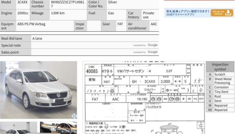The width and height of the screenshot is (240, 134).
Task: Click the Real-Bid lane label
Action: pos(12,38)
